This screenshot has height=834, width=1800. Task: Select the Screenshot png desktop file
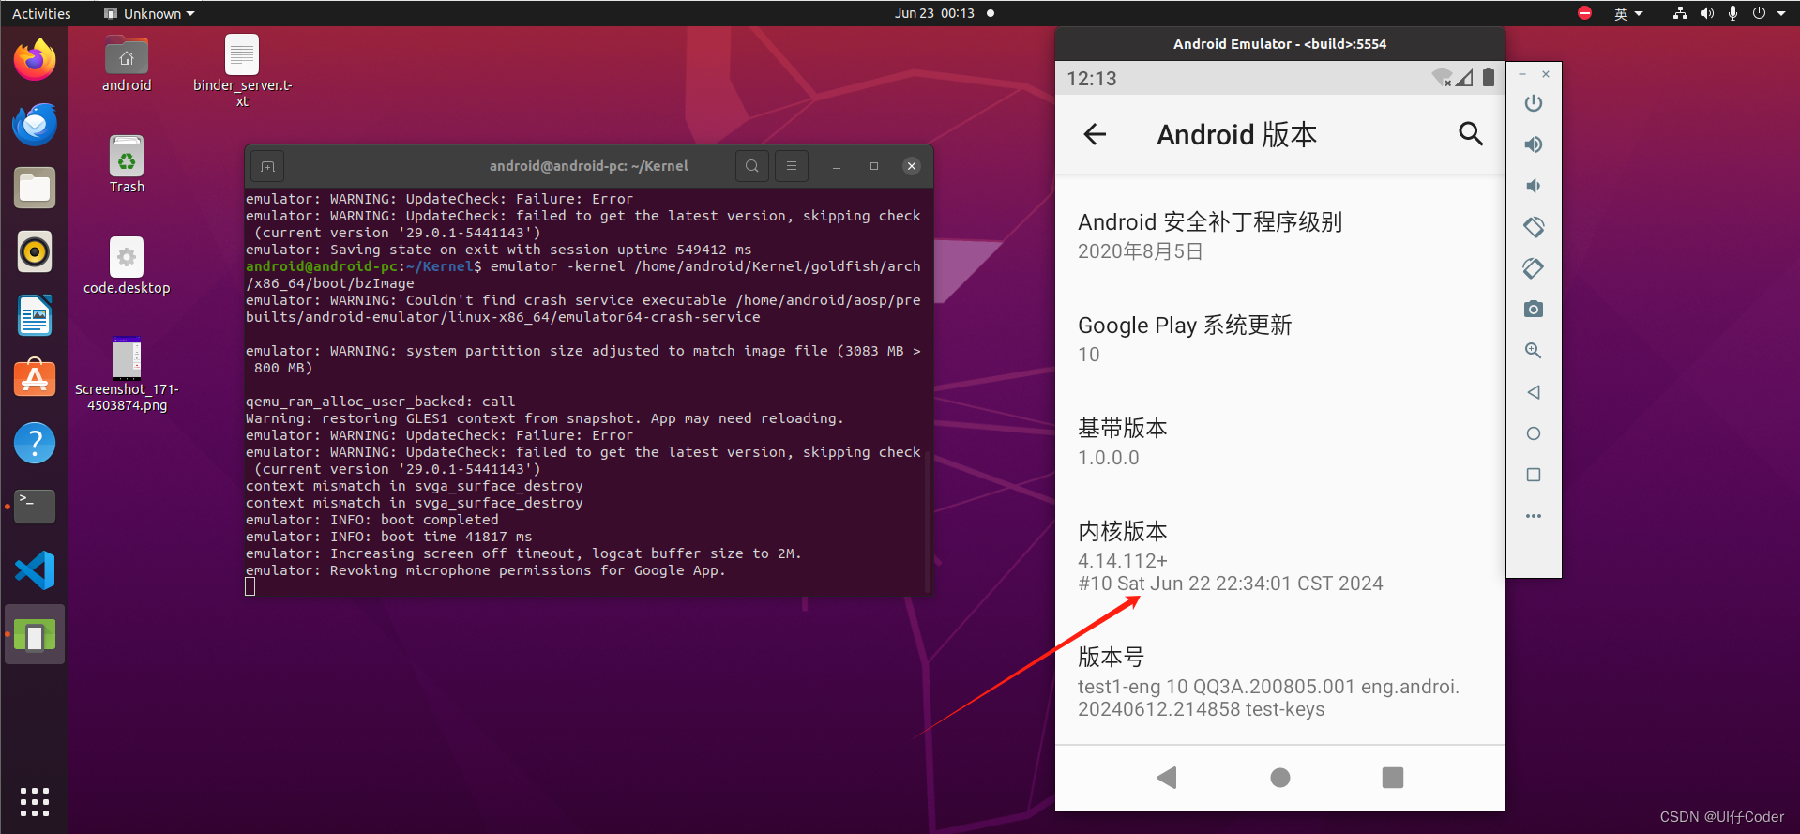(x=127, y=375)
